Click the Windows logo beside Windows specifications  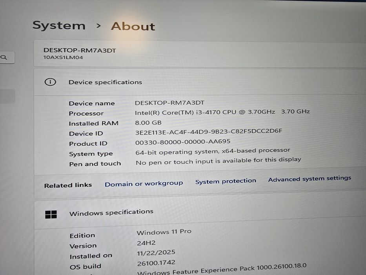pos(51,214)
